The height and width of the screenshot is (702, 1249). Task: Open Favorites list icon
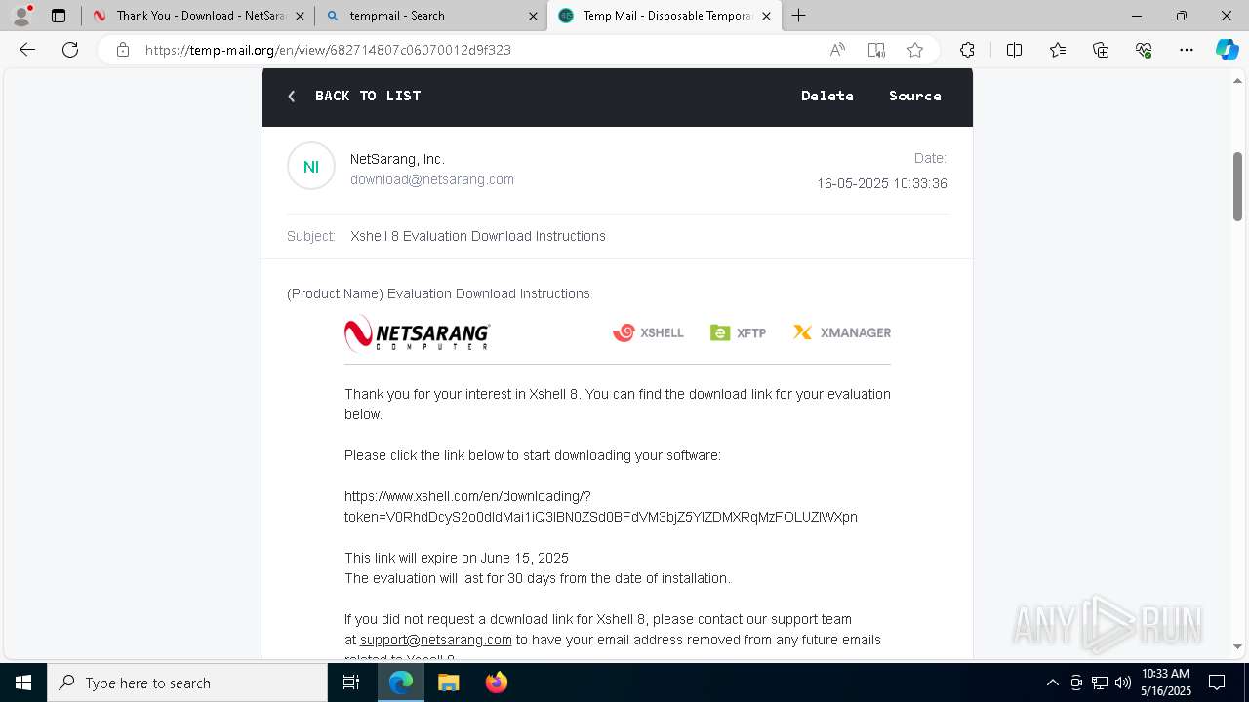pyautogui.click(x=1058, y=50)
